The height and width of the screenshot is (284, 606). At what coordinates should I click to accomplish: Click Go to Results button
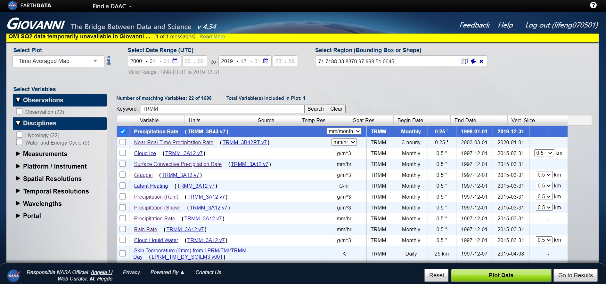[576, 275]
